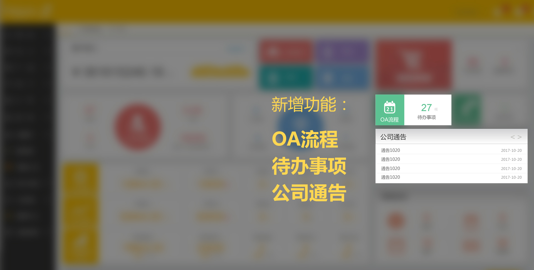Click the 公司通告 panel title
Image resolution: width=534 pixels, height=270 pixels.
click(x=393, y=137)
